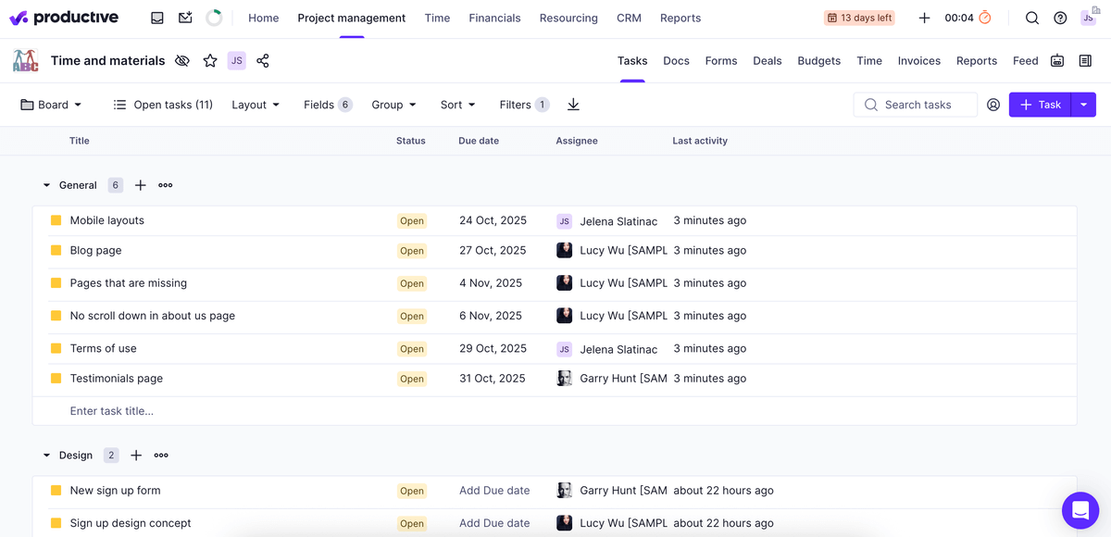View the 13 days left trial banner
Screen dimensions: 1111x537
(x=858, y=17)
